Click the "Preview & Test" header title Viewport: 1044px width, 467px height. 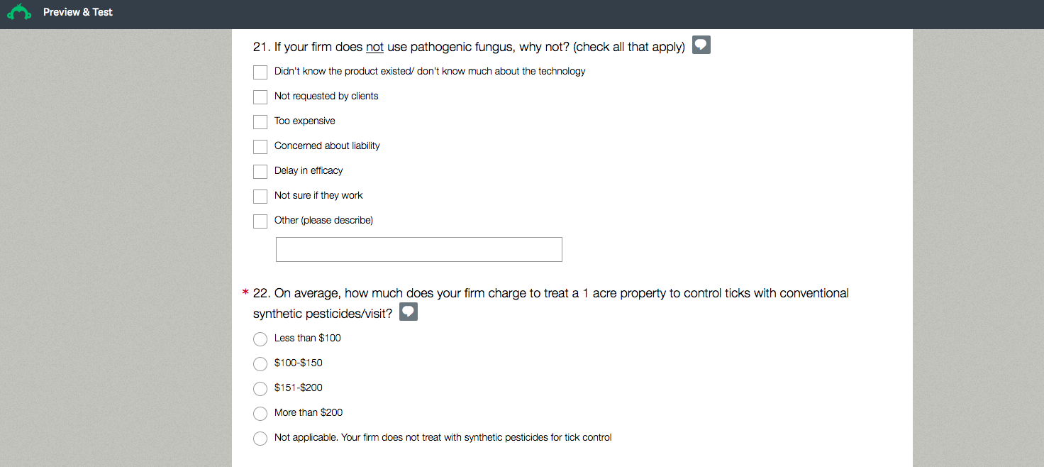pos(78,12)
